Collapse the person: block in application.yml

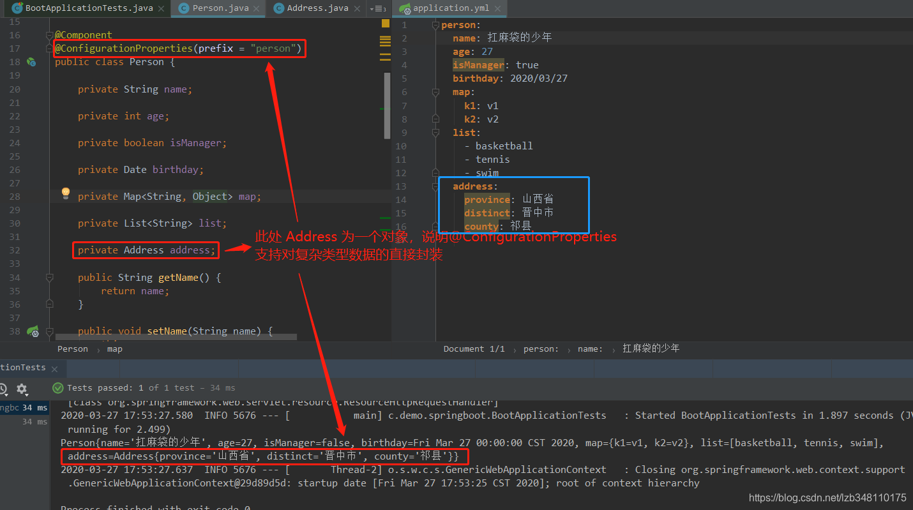pos(436,26)
